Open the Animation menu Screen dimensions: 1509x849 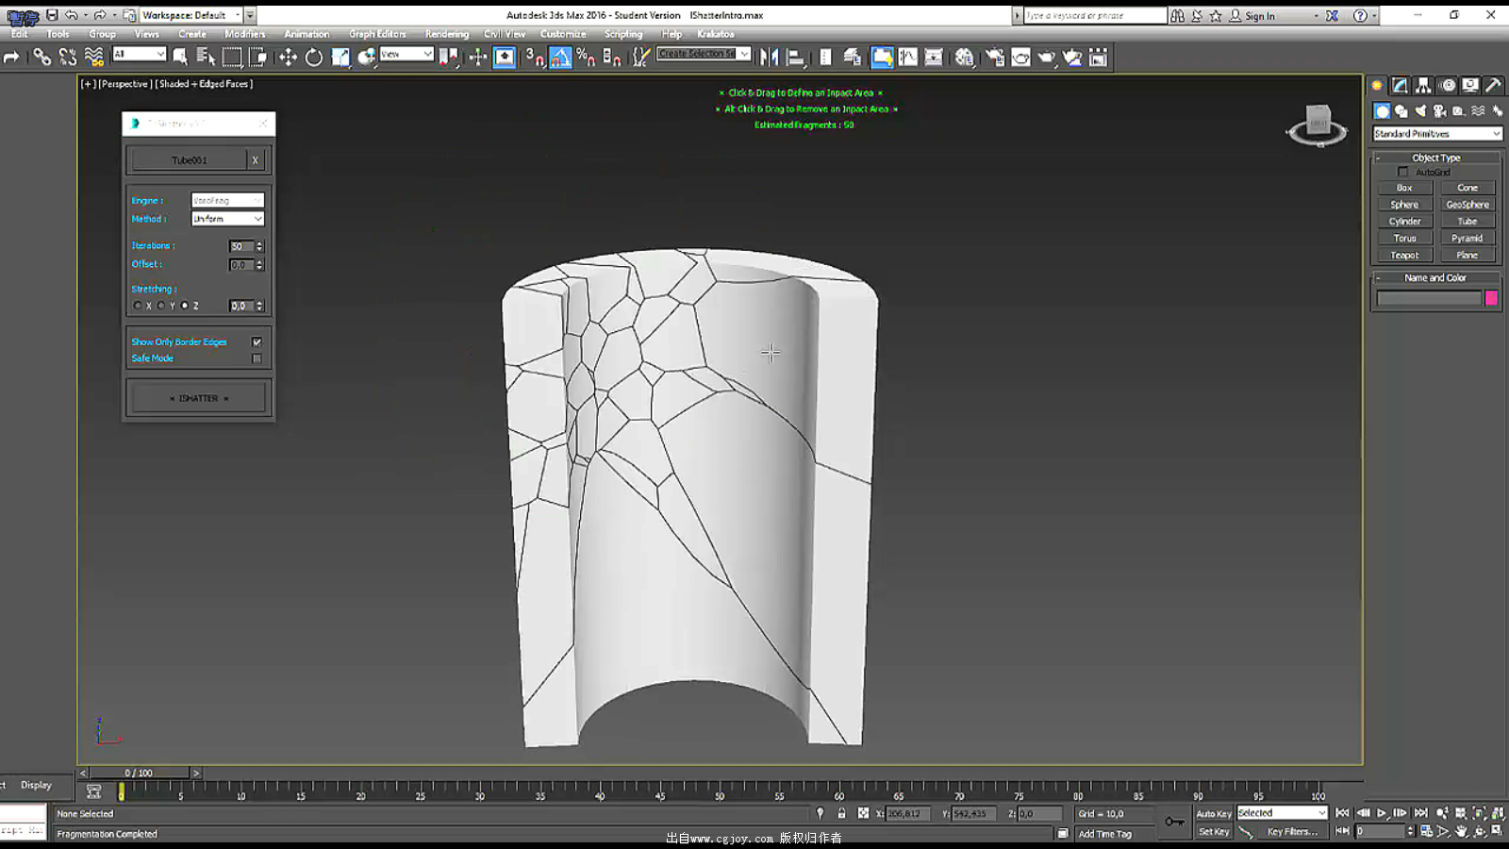[x=307, y=34]
